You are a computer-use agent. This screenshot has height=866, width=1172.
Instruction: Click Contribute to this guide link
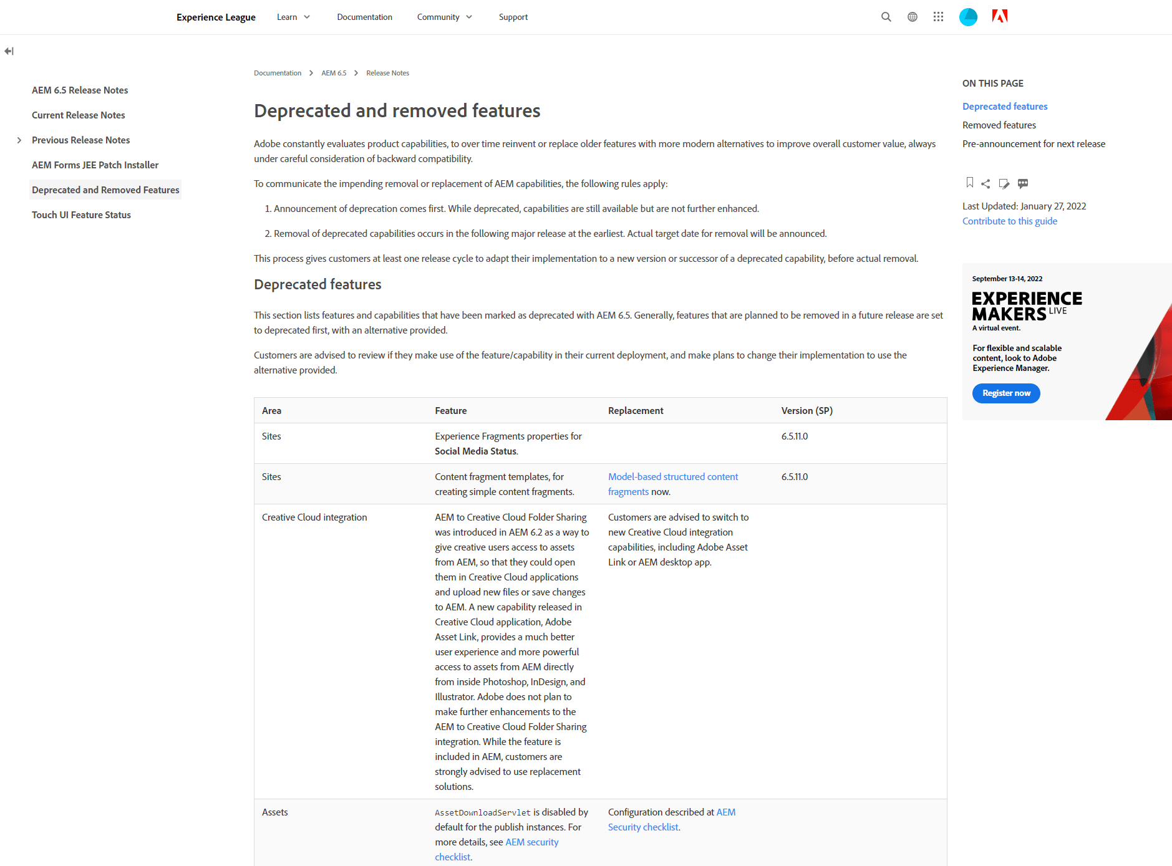(x=1010, y=221)
